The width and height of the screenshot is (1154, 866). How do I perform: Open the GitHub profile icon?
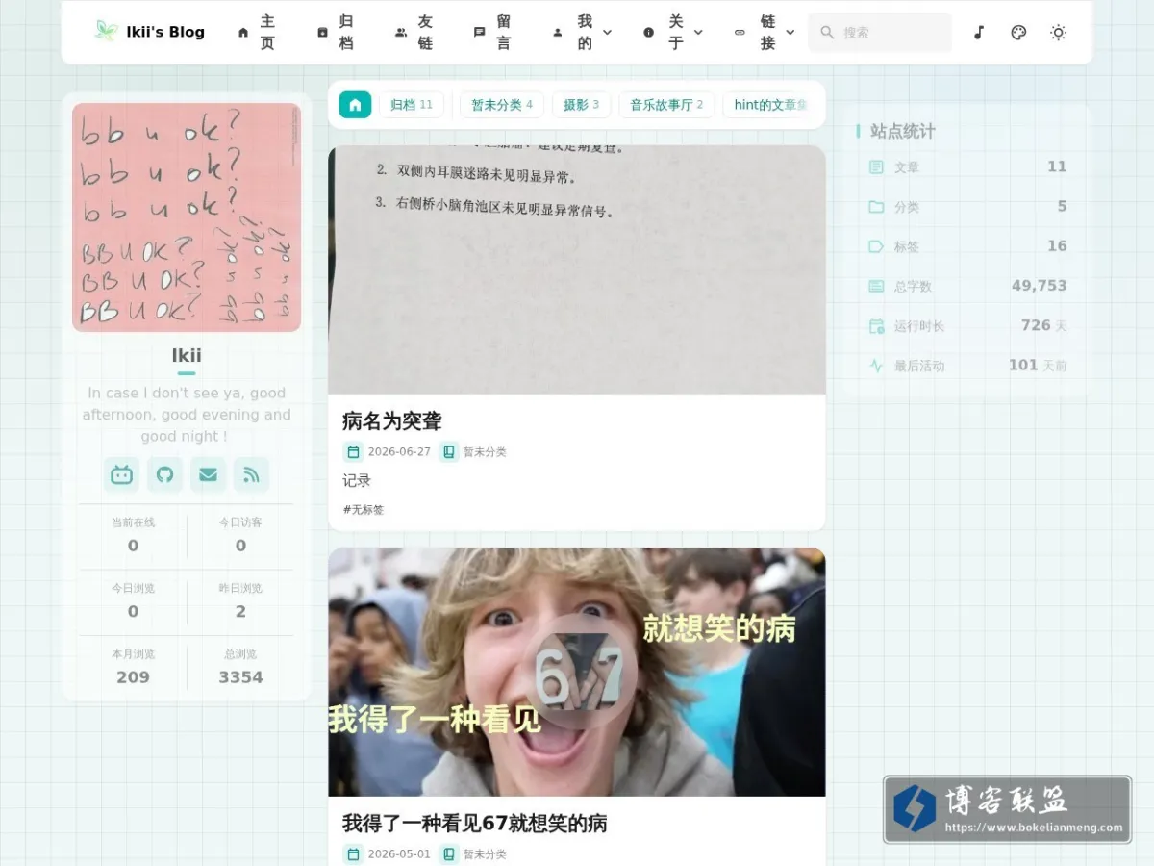[164, 474]
